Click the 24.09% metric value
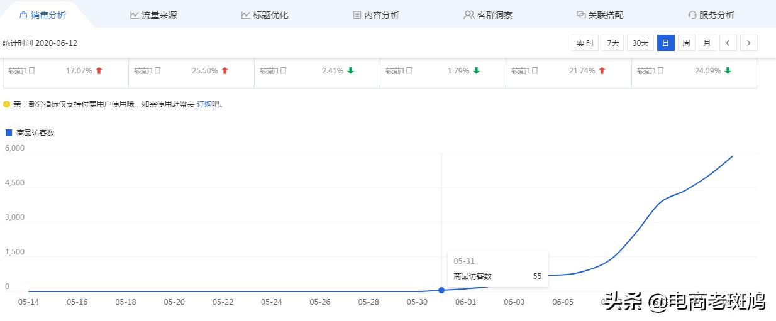Screen dimensions: 776x321 click(707, 71)
